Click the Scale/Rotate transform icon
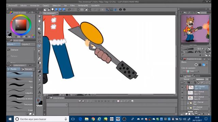This screenshot has width=218, height=122. pyautogui.click(x=90, y=9)
